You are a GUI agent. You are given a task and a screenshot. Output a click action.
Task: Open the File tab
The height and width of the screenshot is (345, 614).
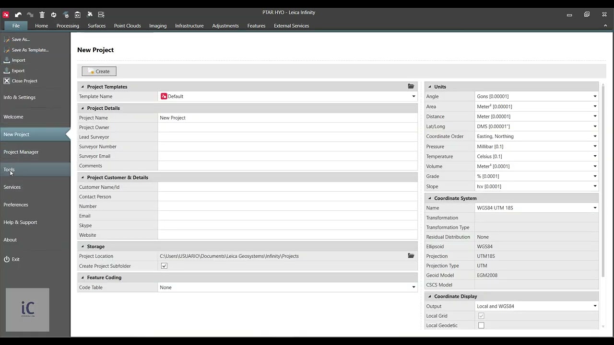tap(16, 26)
